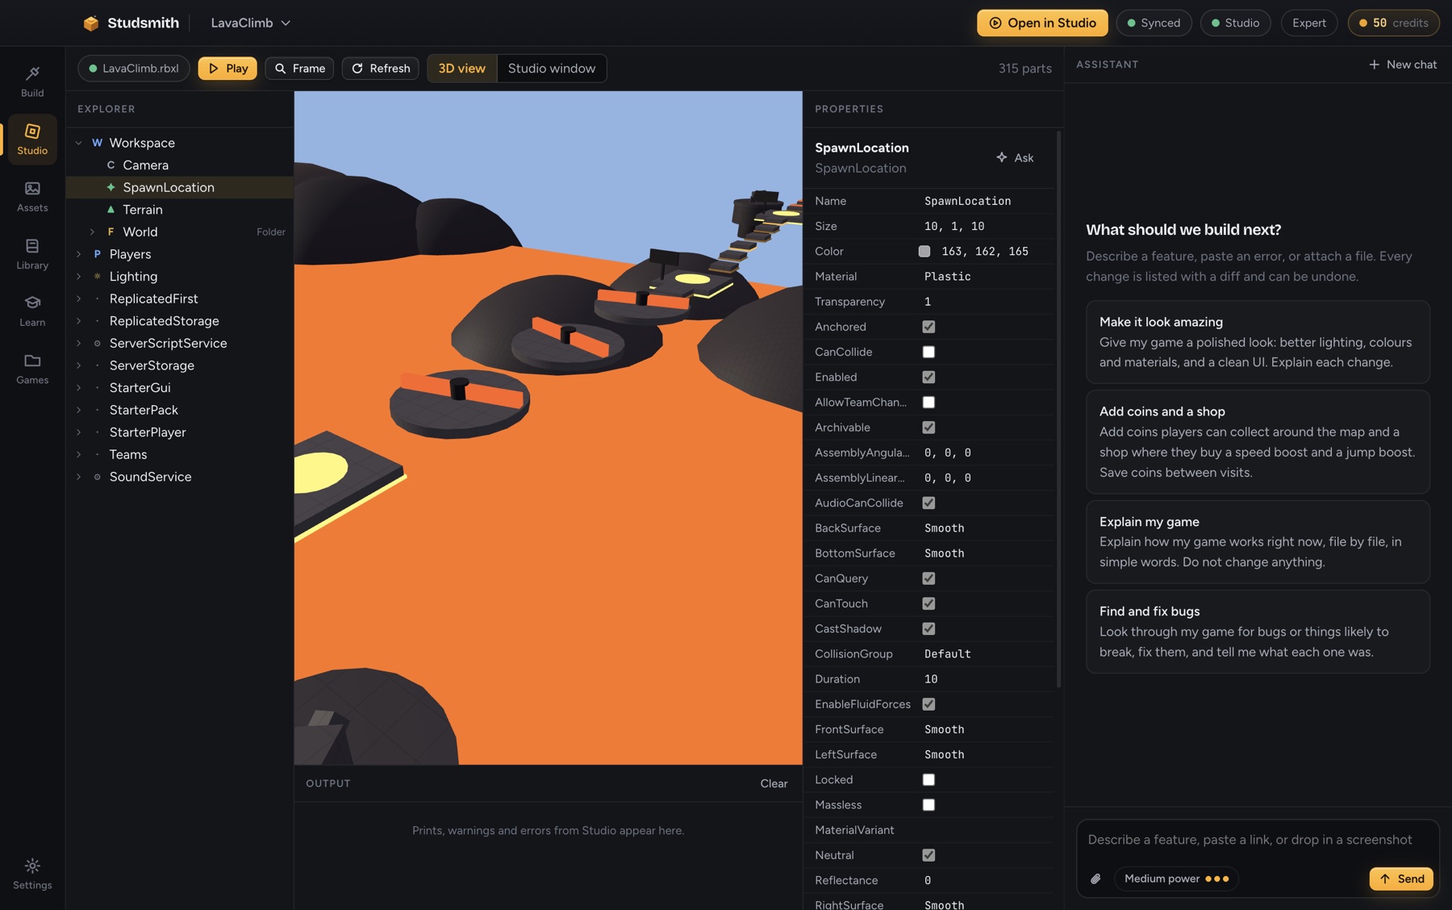This screenshot has height=910, width=1452.
Task: Enable the Massless checkbox
Action: 928,804
